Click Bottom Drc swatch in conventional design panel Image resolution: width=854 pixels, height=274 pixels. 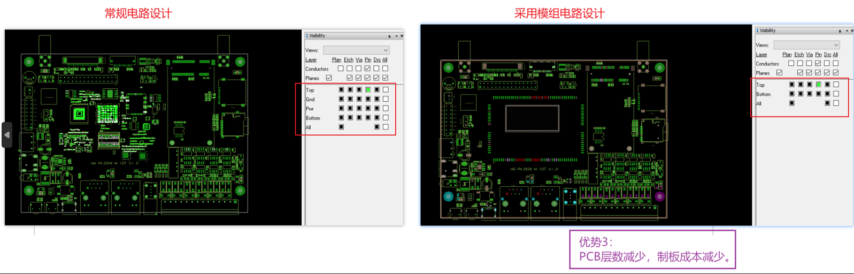tap(376, 118)
